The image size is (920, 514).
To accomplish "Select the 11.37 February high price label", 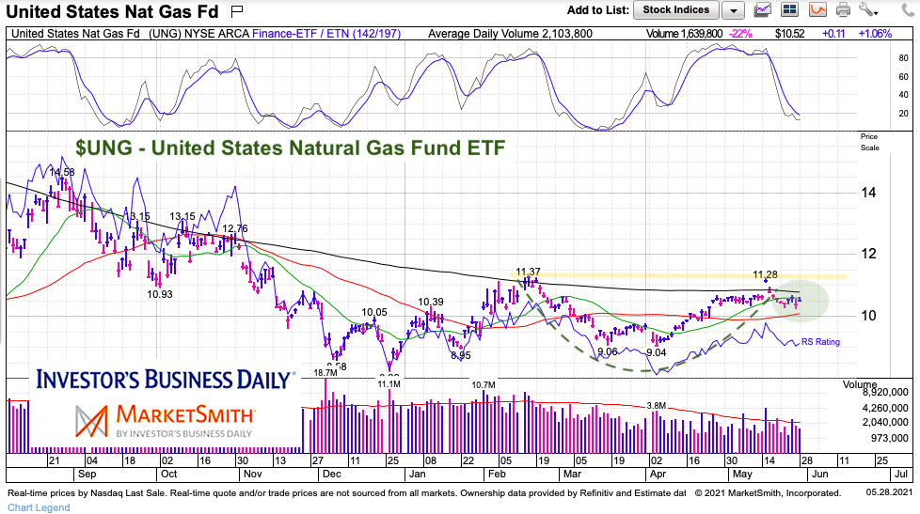I will click(x=528, y=272).
